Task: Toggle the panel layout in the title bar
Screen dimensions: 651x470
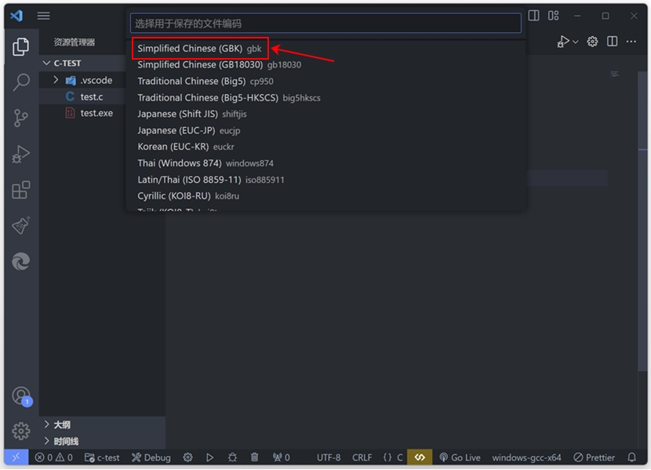Action: [x=553, y=15]
